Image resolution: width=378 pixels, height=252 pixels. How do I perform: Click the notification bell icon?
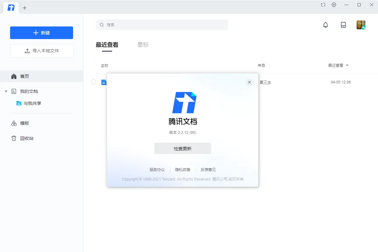click(326, 25)
